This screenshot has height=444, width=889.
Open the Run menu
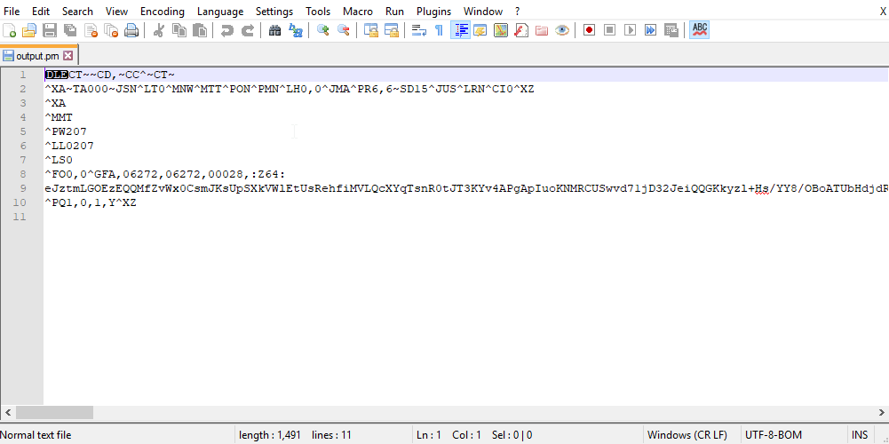point(394,12)
